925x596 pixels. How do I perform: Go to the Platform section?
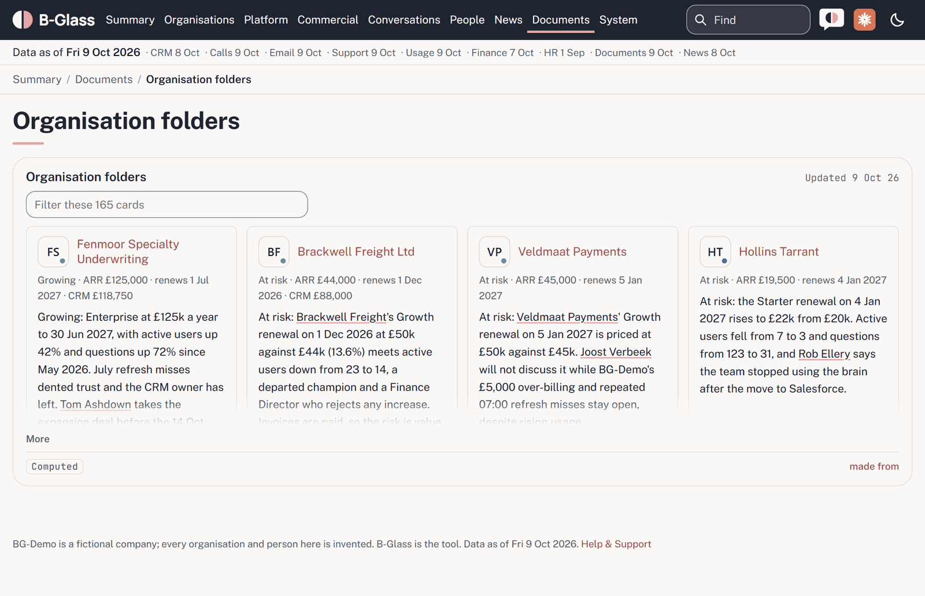coord(266,20)
